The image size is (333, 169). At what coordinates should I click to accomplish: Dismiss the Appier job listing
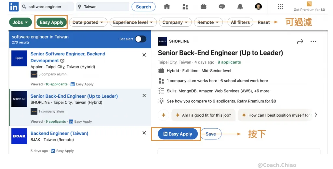(x=144, y=55)
